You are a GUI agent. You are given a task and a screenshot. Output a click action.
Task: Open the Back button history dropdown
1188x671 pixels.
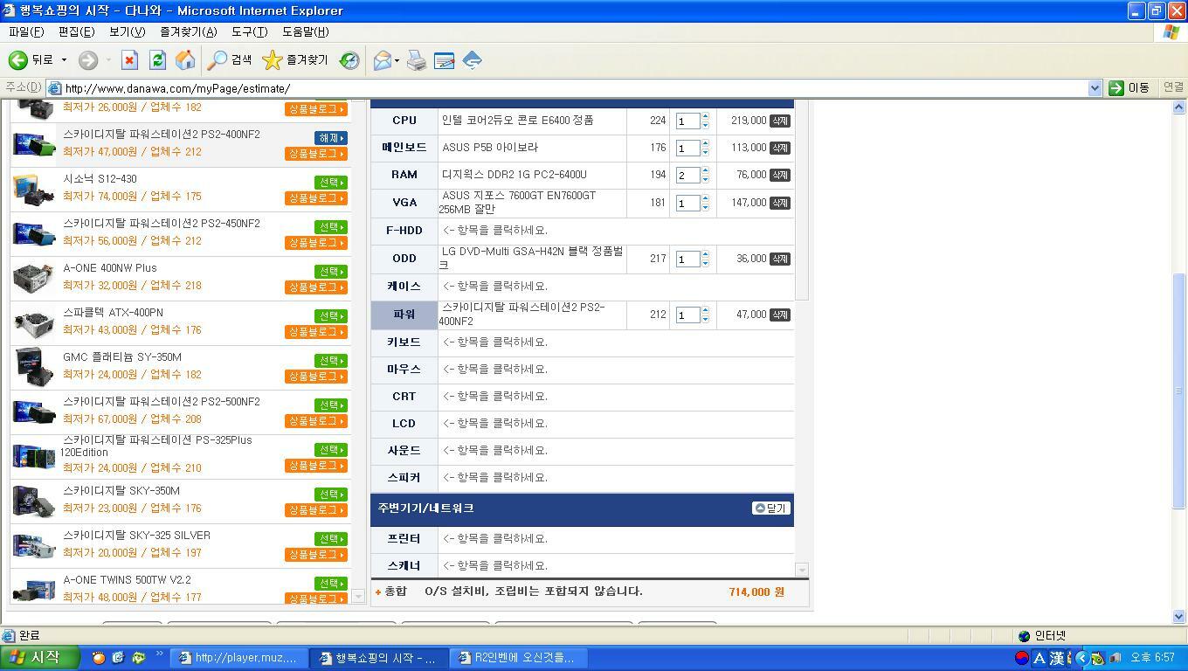pos(64,60)
